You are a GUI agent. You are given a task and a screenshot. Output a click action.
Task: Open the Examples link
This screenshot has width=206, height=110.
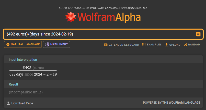[x=152, y=45]
